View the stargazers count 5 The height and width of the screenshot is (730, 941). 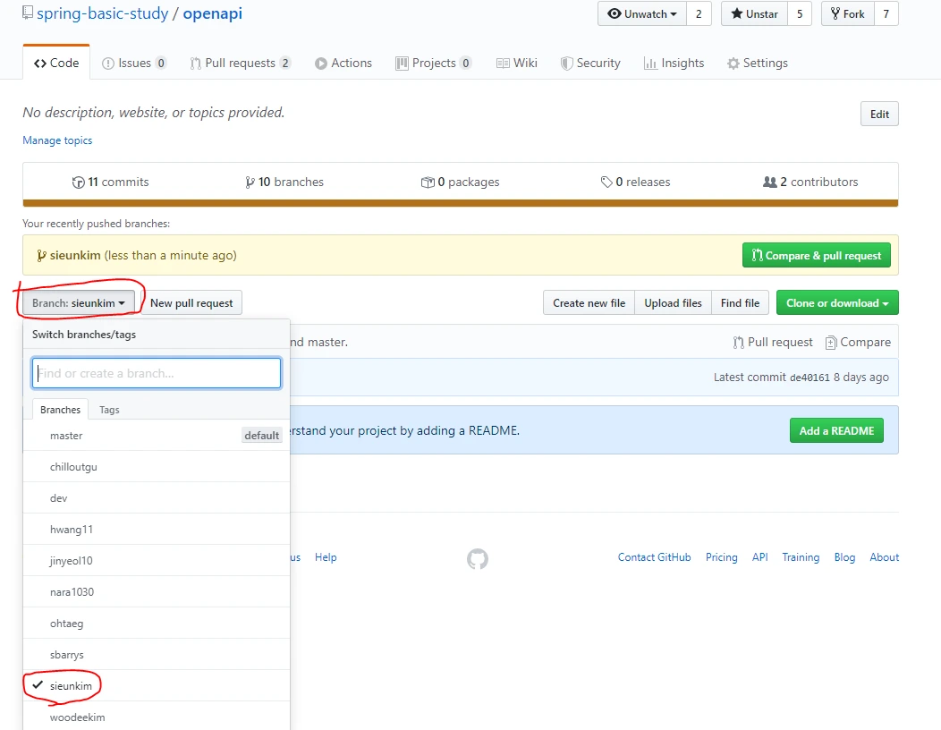click(800, 13)
